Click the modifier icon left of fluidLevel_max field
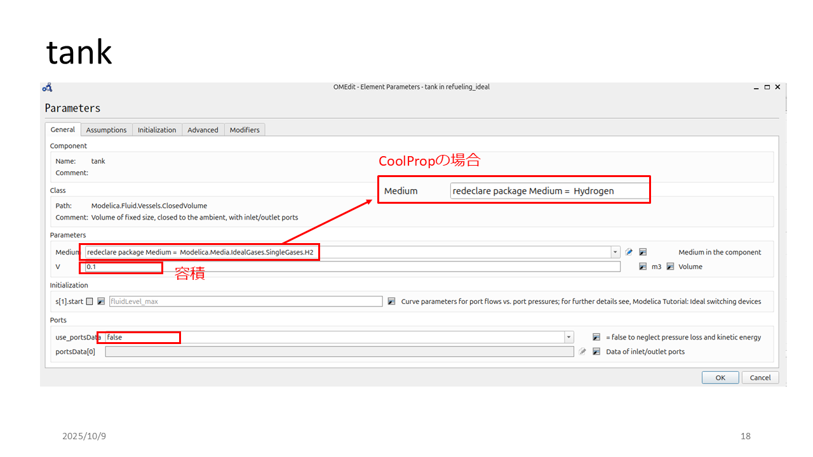 click(x=101, y=301)
